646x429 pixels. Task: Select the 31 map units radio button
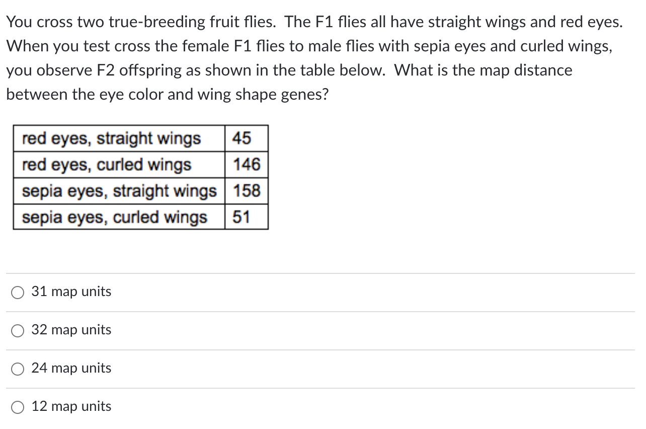(18, 292)
